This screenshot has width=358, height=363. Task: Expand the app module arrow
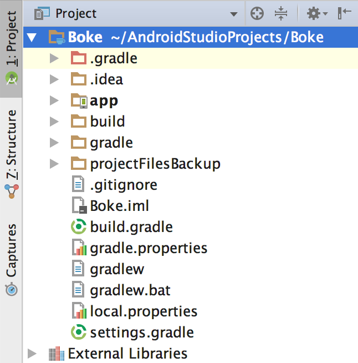(54, 100)
